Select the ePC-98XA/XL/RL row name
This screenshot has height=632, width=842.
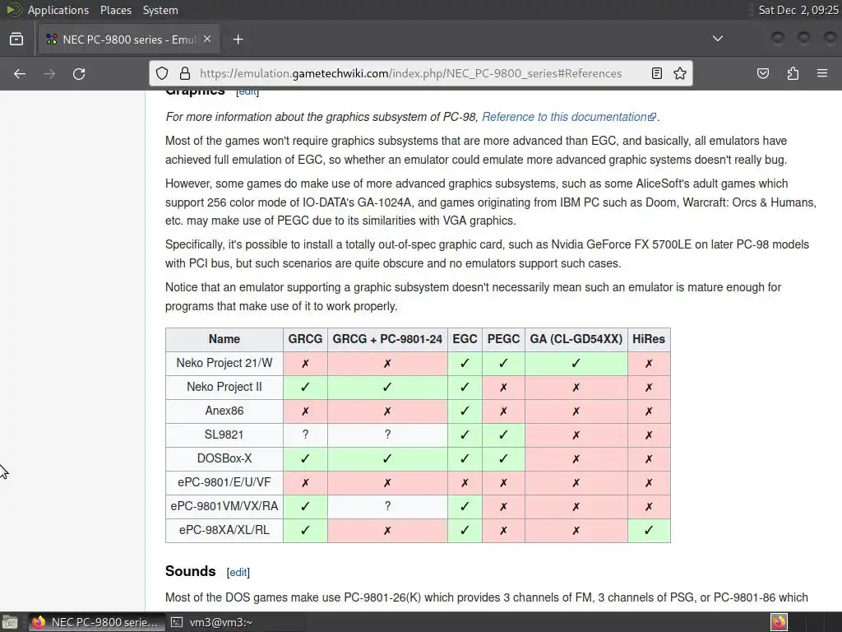[x=224, y=530]
